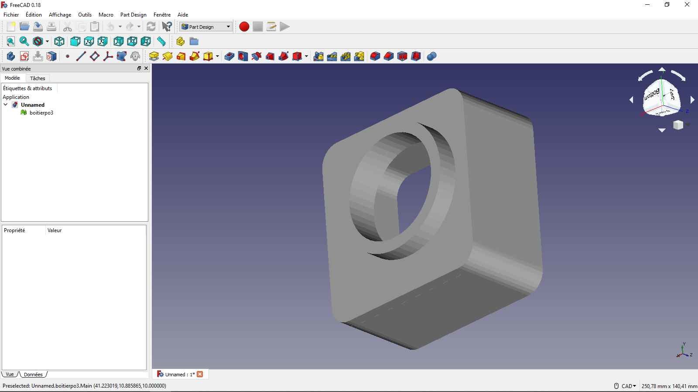Click the Create part yellow icon
Viewport: 698px width, 392px height.
pos(180,41)
